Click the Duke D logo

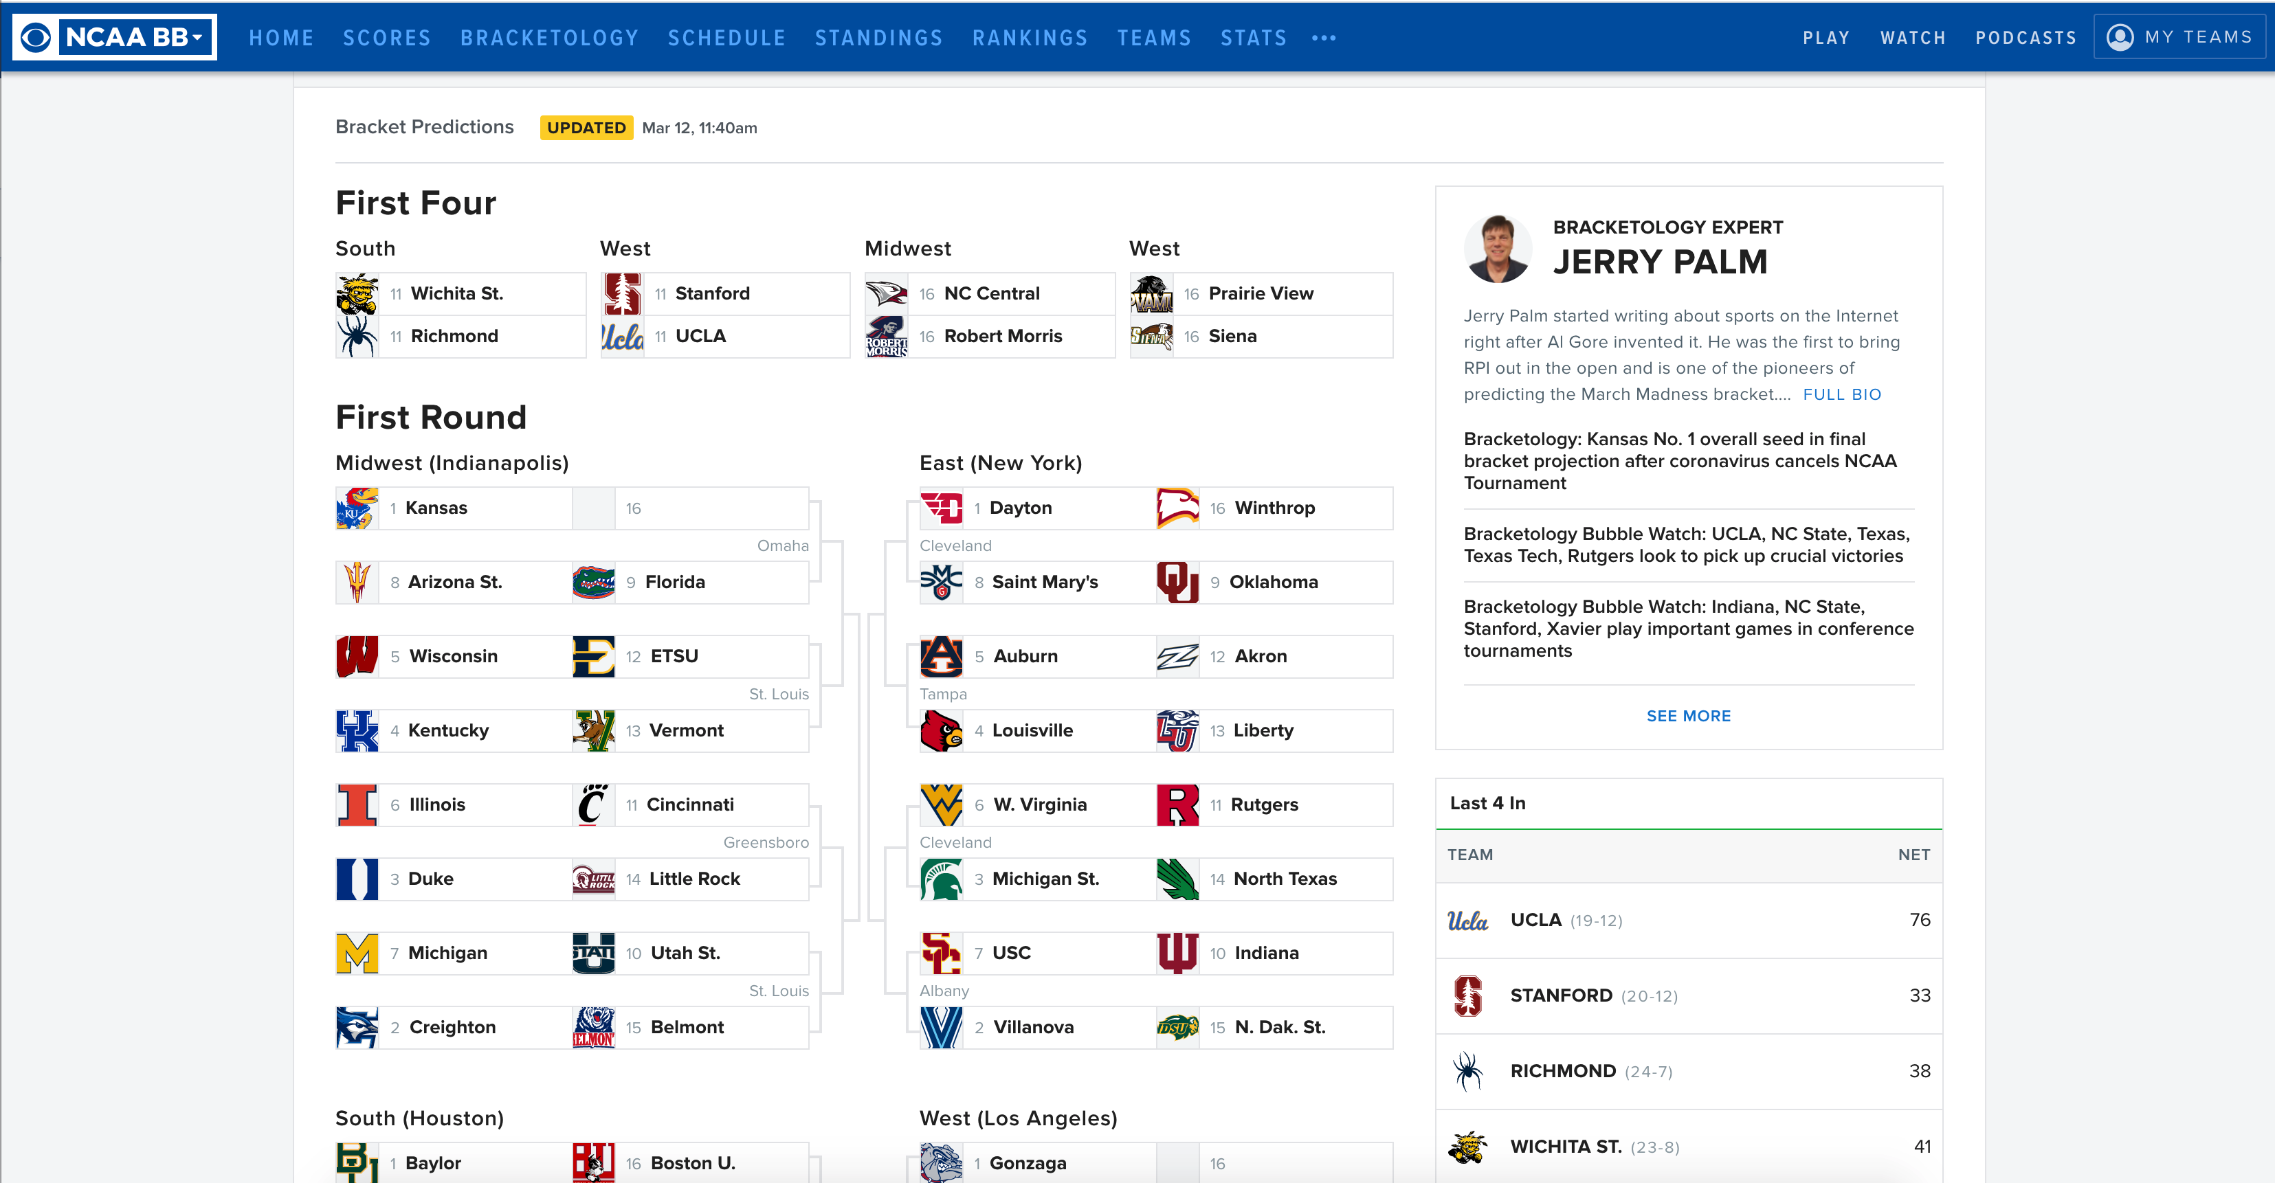point(357,879)
